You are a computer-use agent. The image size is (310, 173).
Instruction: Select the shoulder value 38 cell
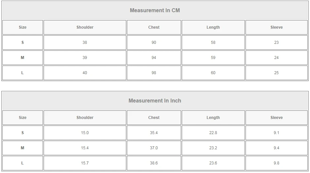coord(85,43)
